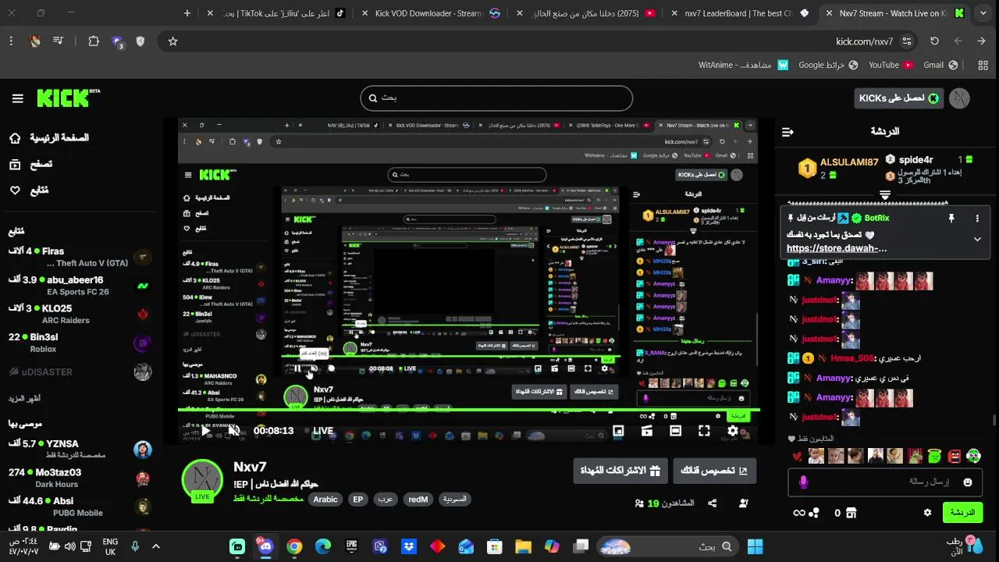
Task: Open YZNSA recommended channel
Action: [x=78, y=449]
